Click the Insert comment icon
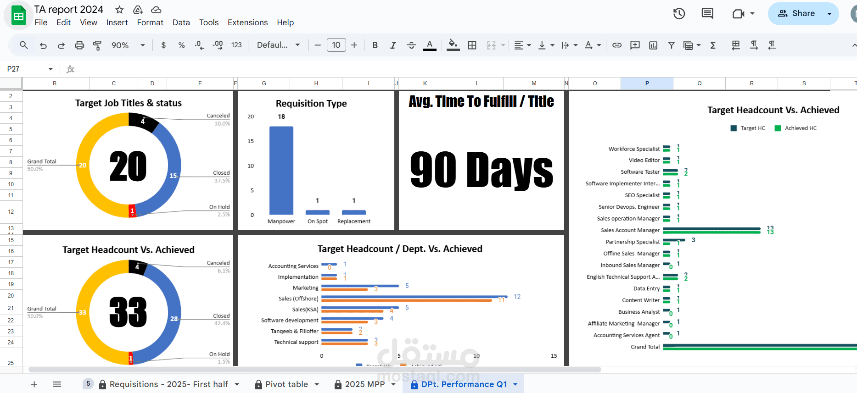Image resolution: width=857 pixels, height=393 pixels. click(635, 45)
